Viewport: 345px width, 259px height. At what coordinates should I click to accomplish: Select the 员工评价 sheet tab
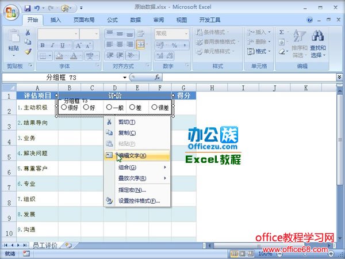(x=45, y=245)
